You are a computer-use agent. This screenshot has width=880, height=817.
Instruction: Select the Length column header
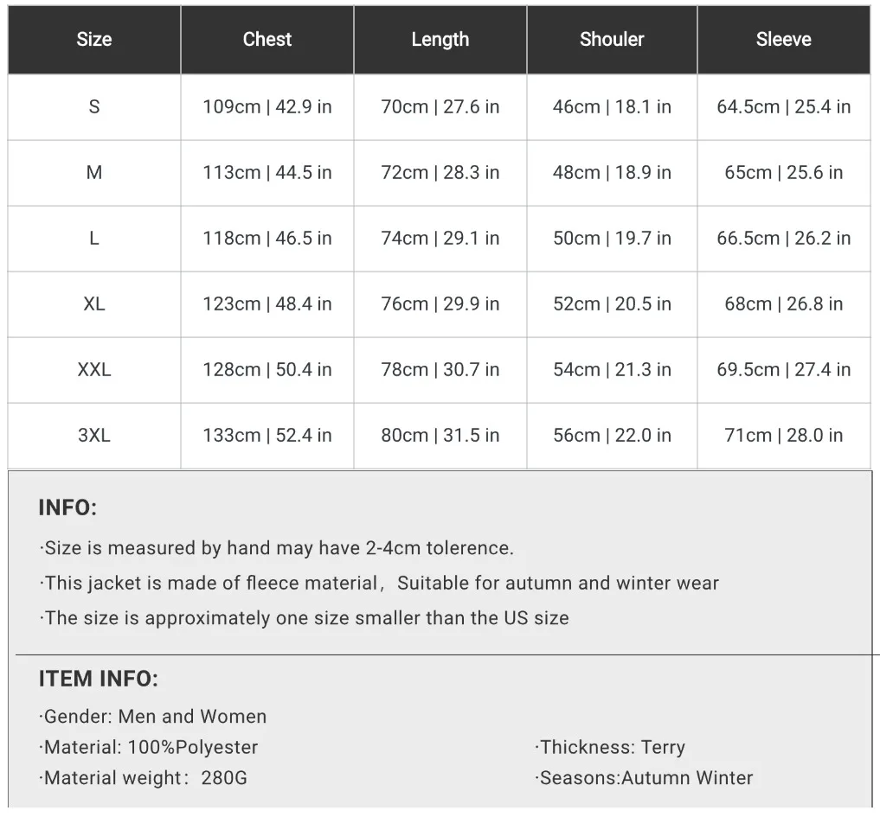click(440, 40)
